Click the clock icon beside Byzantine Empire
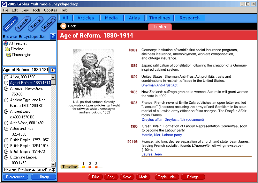Viewport: 258px width, 183px height. tap(6, 157)
